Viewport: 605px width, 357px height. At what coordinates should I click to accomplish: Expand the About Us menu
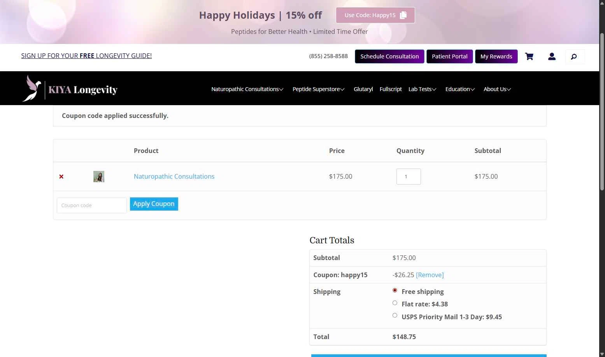(497, 89)
